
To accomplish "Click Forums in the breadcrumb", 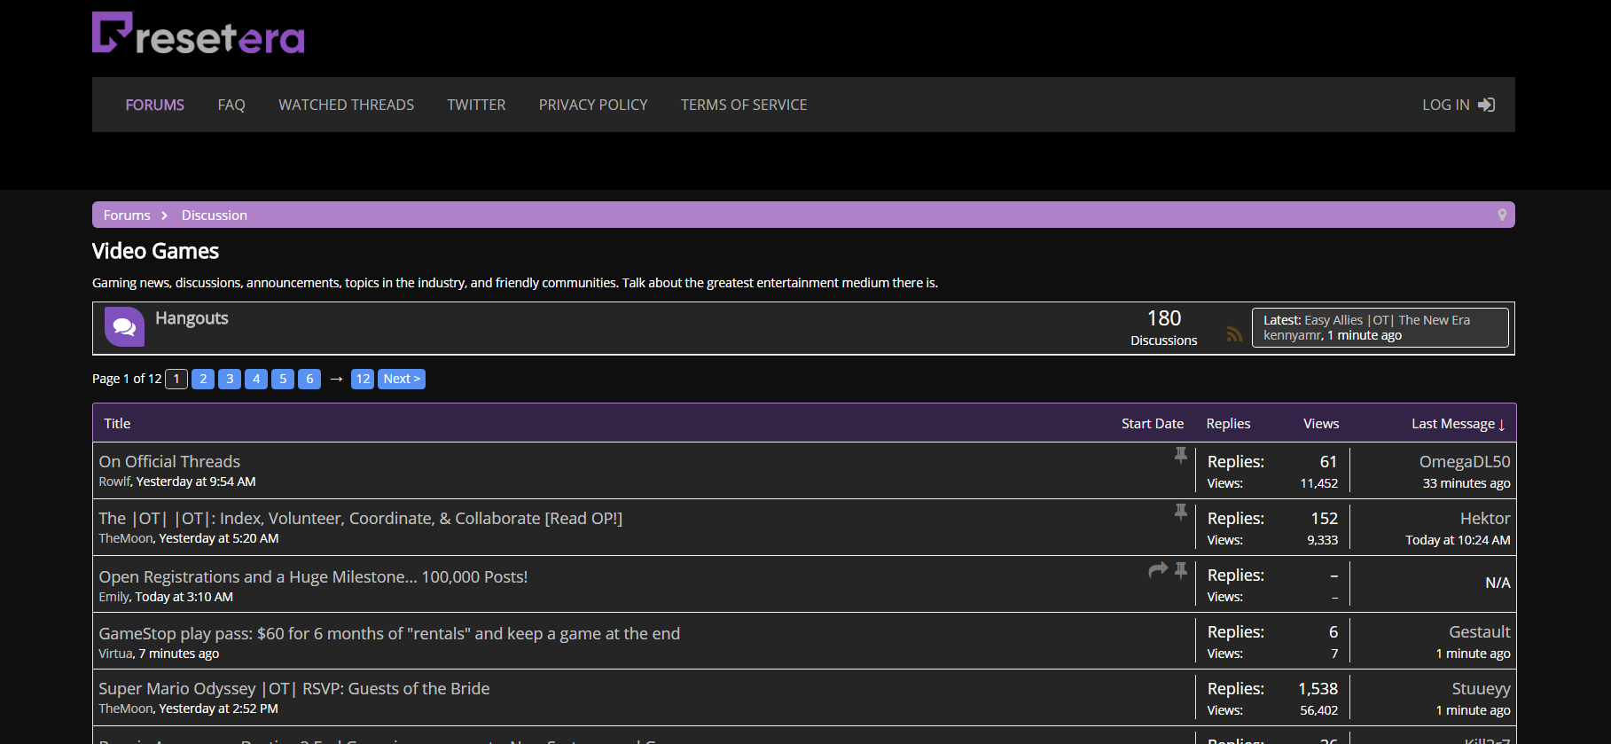I will tap(127, 215).
